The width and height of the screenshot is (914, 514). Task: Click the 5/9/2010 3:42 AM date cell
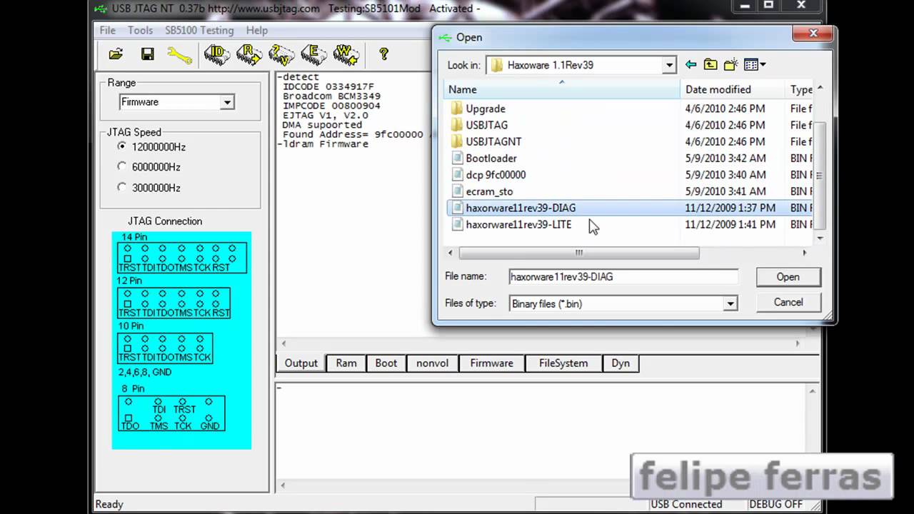725,158
